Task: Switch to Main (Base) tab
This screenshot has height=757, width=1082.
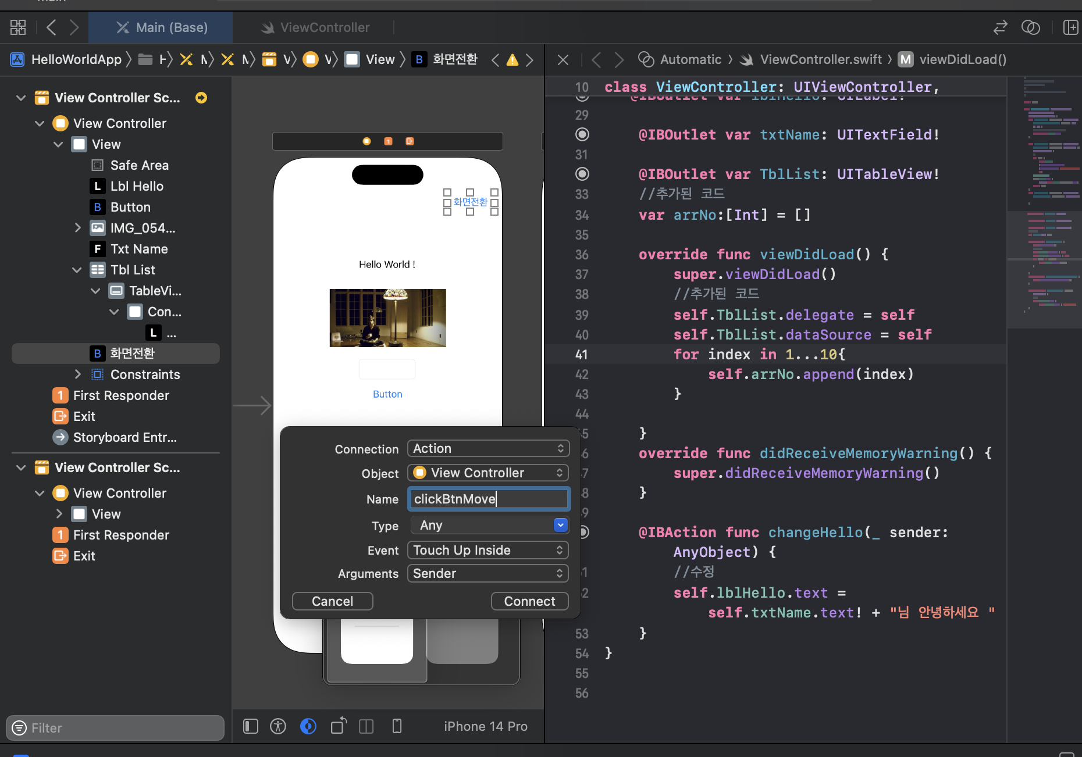Action: tap(161, 27)
